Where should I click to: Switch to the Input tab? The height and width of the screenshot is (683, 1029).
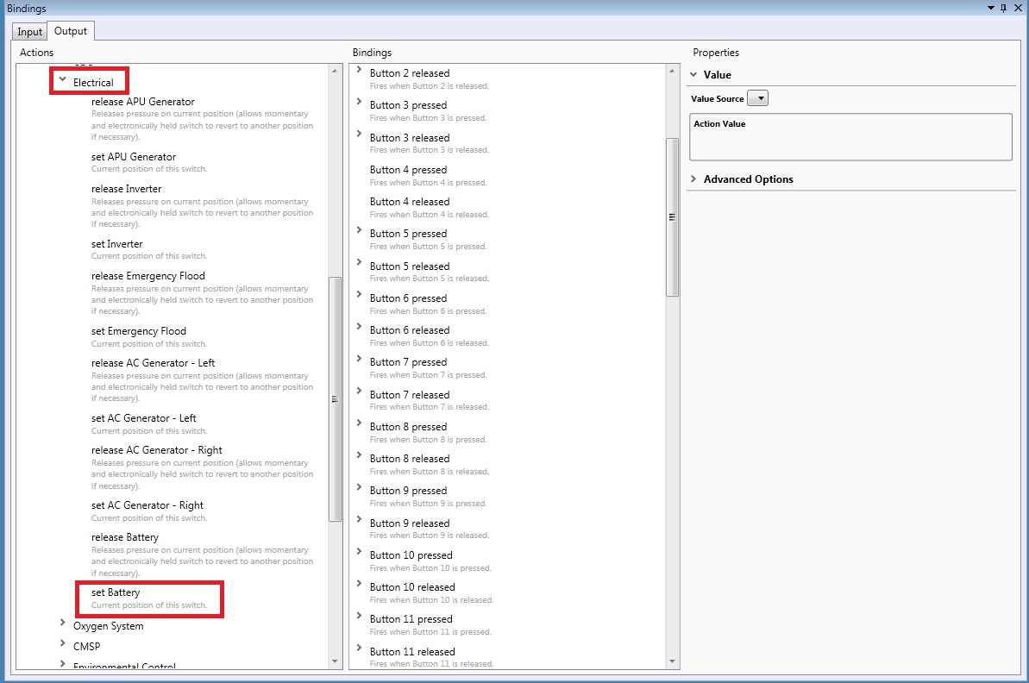click(x=29, y=32)
